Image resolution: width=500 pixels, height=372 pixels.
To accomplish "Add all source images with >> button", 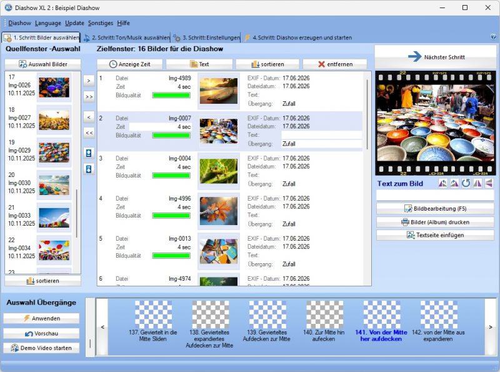I will (89, 97).
